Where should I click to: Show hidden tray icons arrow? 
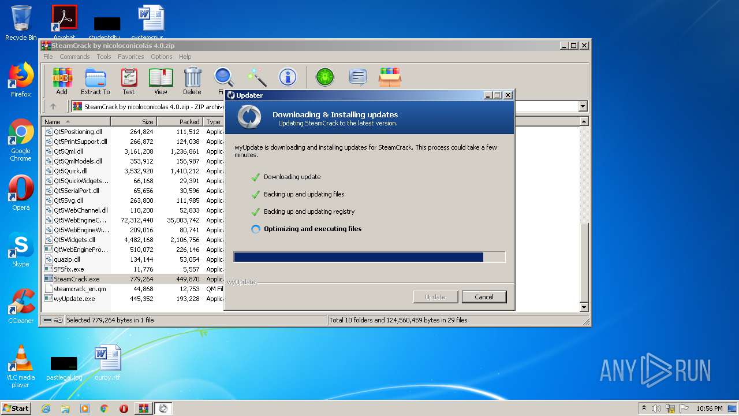coord(644,408)
